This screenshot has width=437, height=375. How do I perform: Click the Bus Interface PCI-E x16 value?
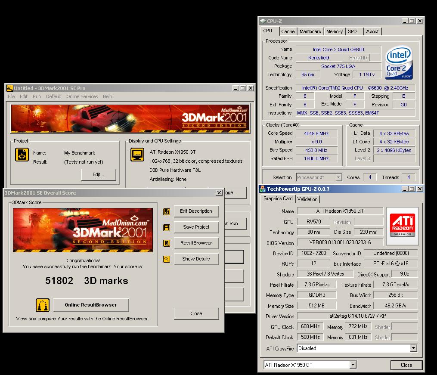click(391, 263)
